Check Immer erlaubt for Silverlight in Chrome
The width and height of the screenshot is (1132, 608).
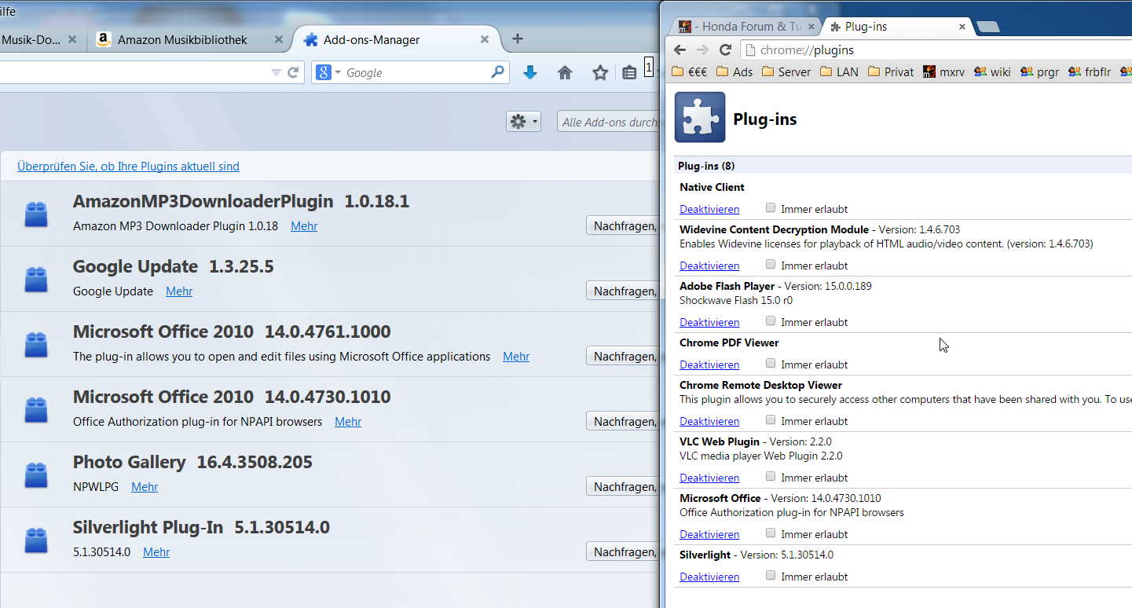771,576
